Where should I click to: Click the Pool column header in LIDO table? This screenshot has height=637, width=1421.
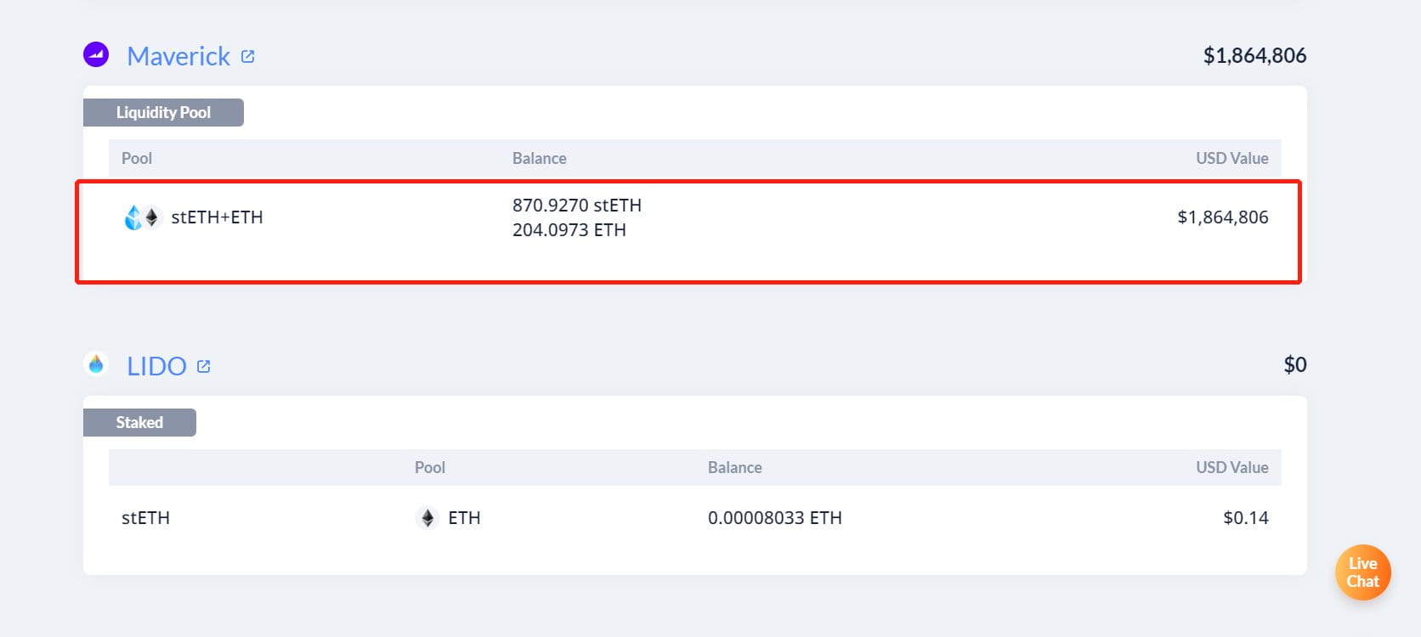[x=430, y=467]
